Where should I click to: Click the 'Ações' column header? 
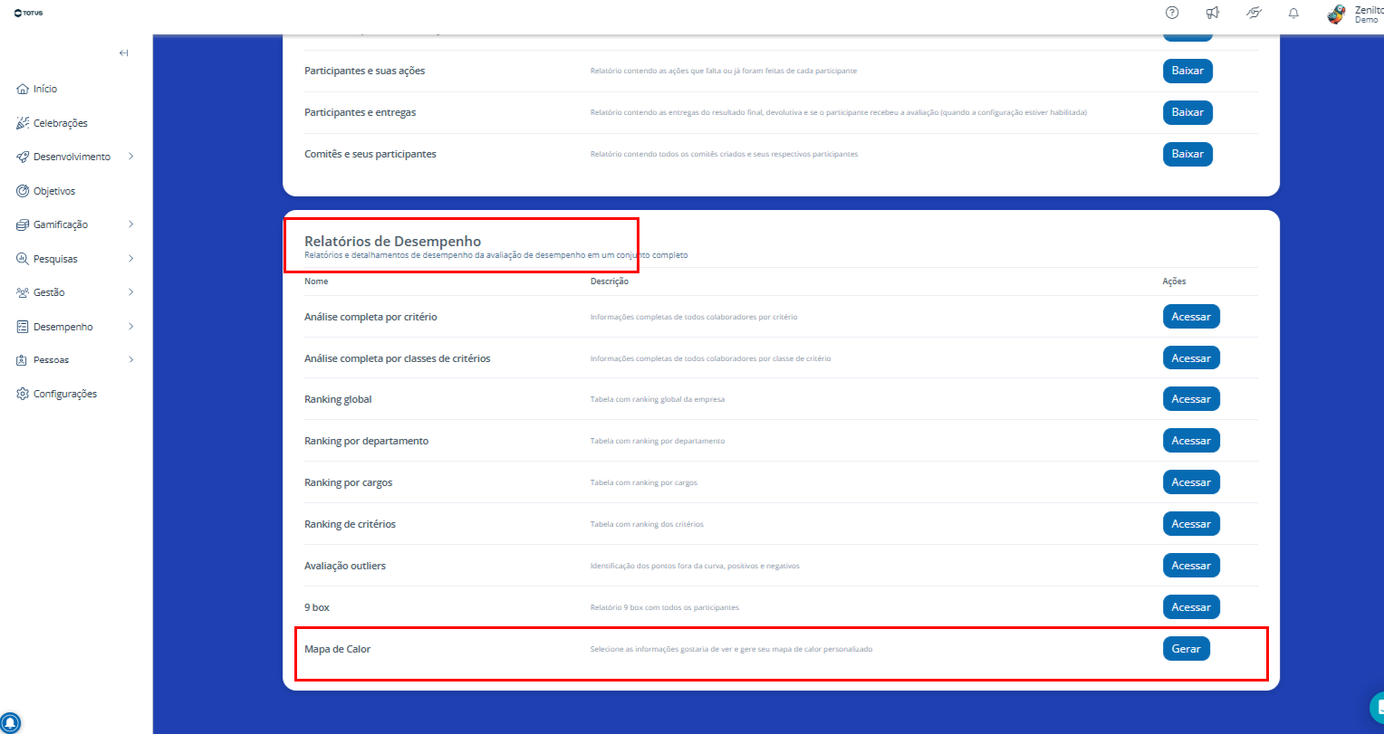click(1174, 281)
